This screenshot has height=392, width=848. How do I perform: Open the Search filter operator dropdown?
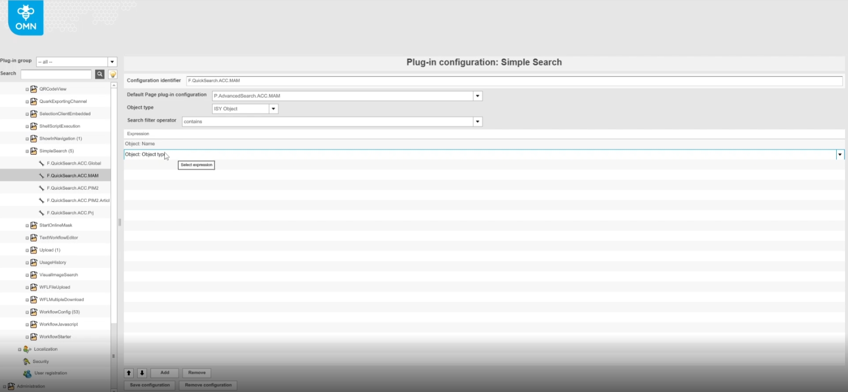477,122
